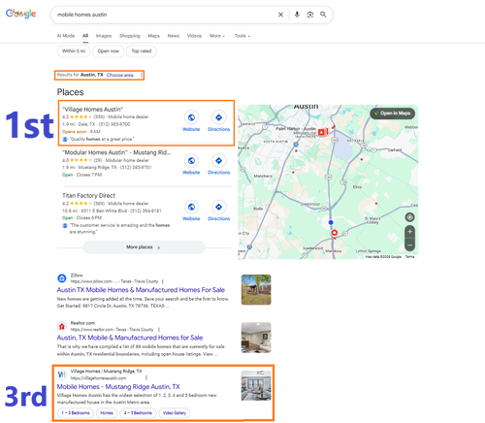Switch to Videos tab

[x=194, y=36]
